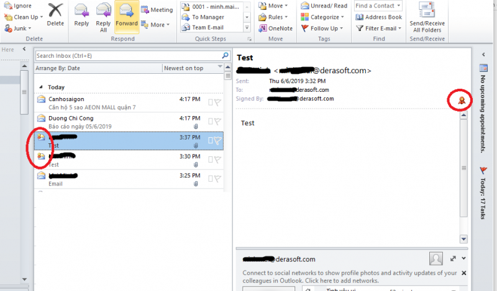Click the digital signature ribbon icon
The height and width of the screenshot is (291, 497).
point(462,100)
